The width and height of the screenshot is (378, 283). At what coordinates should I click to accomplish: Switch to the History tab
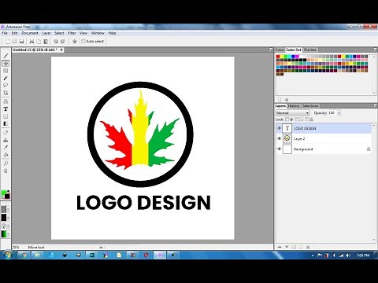[294, 105]
